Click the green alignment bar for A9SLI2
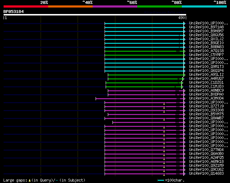The height and width of the screenshot is (183, 230). pos(146,75)
